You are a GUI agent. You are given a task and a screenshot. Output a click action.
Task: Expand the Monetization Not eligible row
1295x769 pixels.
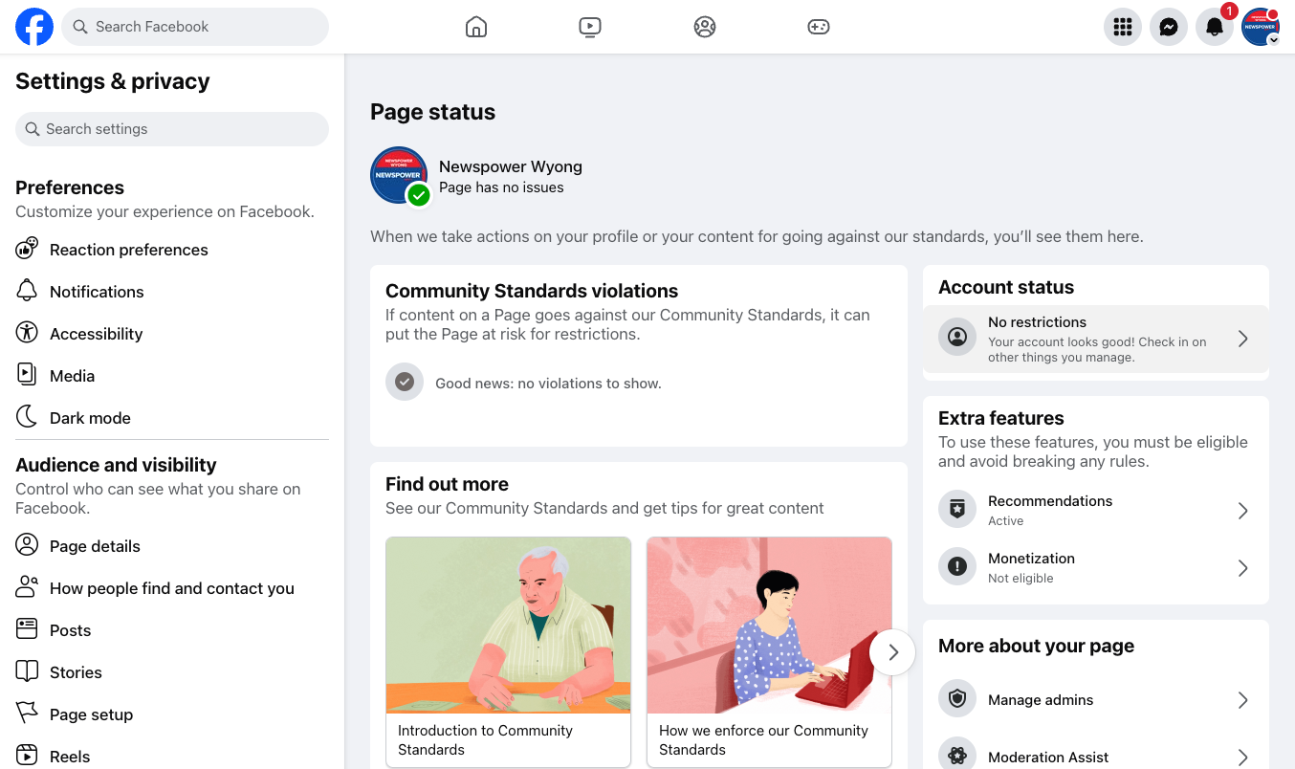click(1096, 568)
